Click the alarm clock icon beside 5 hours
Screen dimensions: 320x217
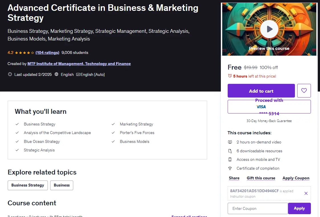[x=230, y=76]
